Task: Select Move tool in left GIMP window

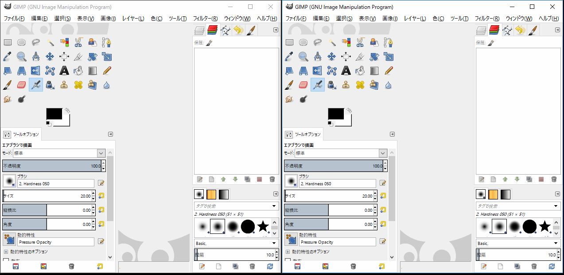Action: 50,57
